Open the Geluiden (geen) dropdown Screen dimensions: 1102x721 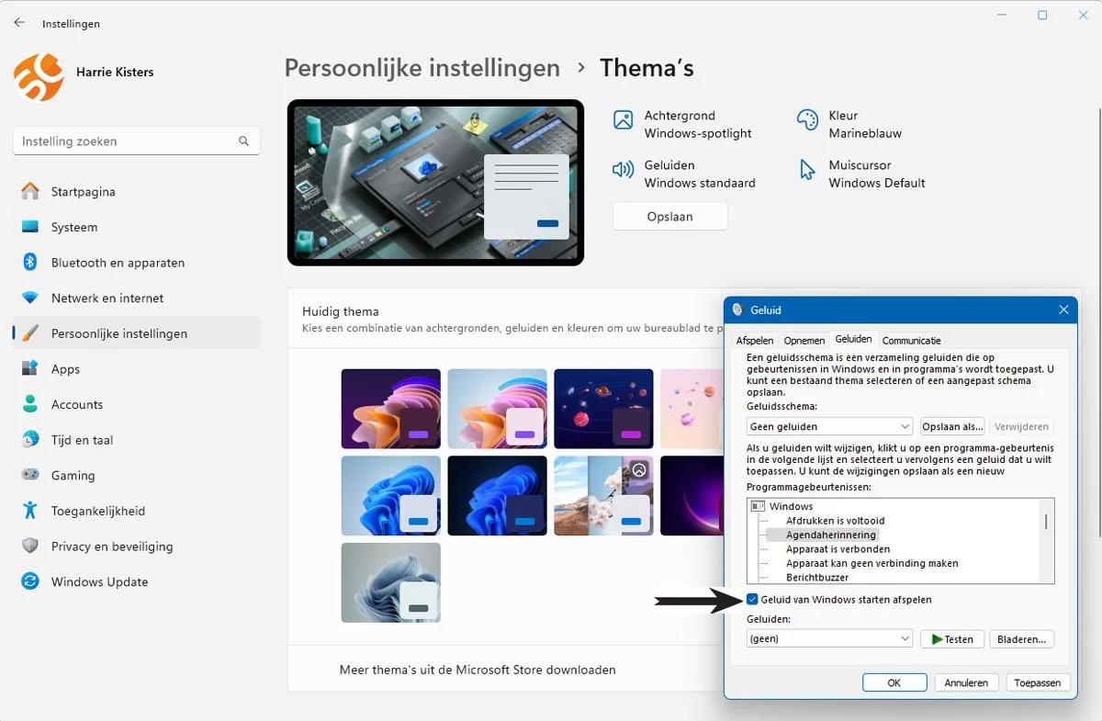(830, 638)
